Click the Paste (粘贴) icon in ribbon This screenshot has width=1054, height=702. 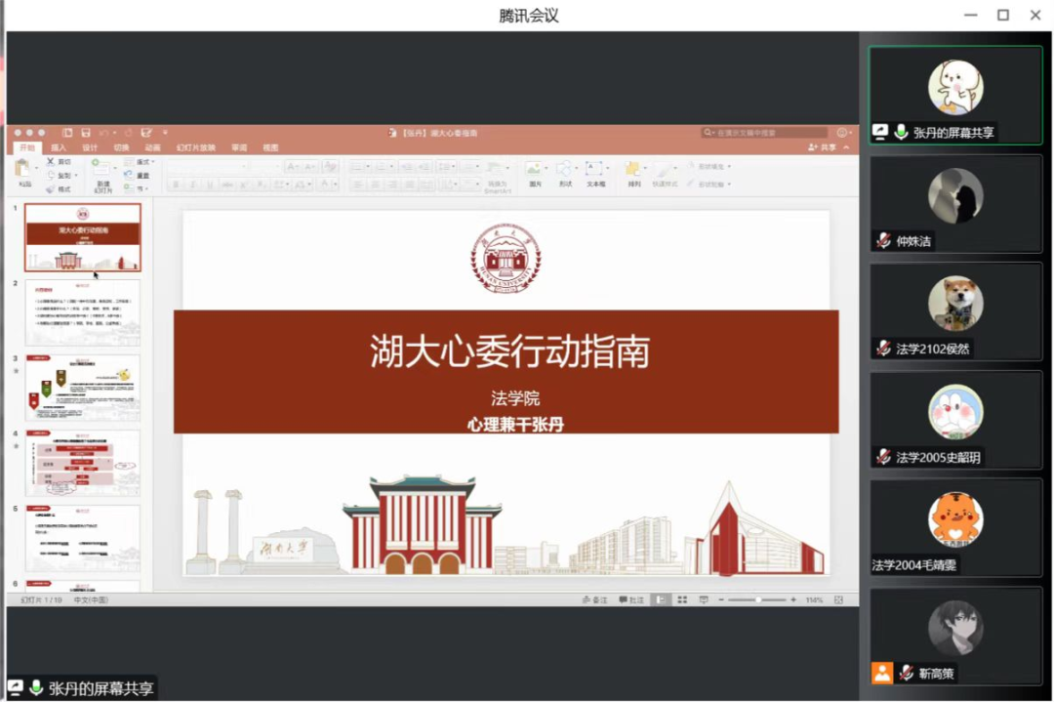(24, 170)
